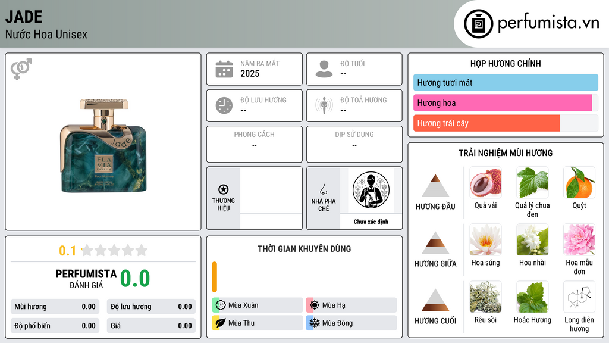
Task: Click the Chưa xác định perfumer caption
Action: [371, 222]
